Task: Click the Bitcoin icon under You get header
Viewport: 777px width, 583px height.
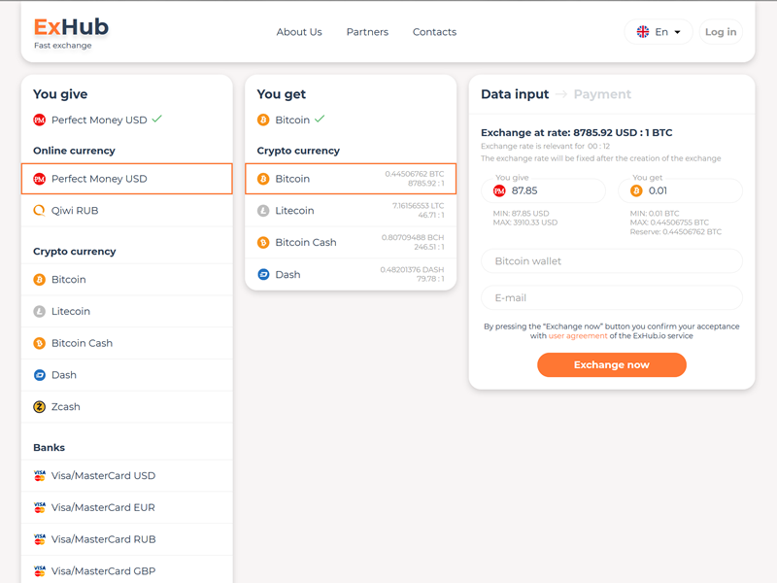Action: pos(263,120)
